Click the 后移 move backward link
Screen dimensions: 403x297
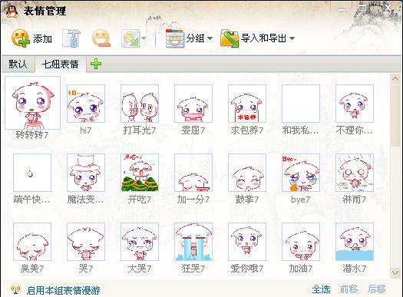coord(377,289)
